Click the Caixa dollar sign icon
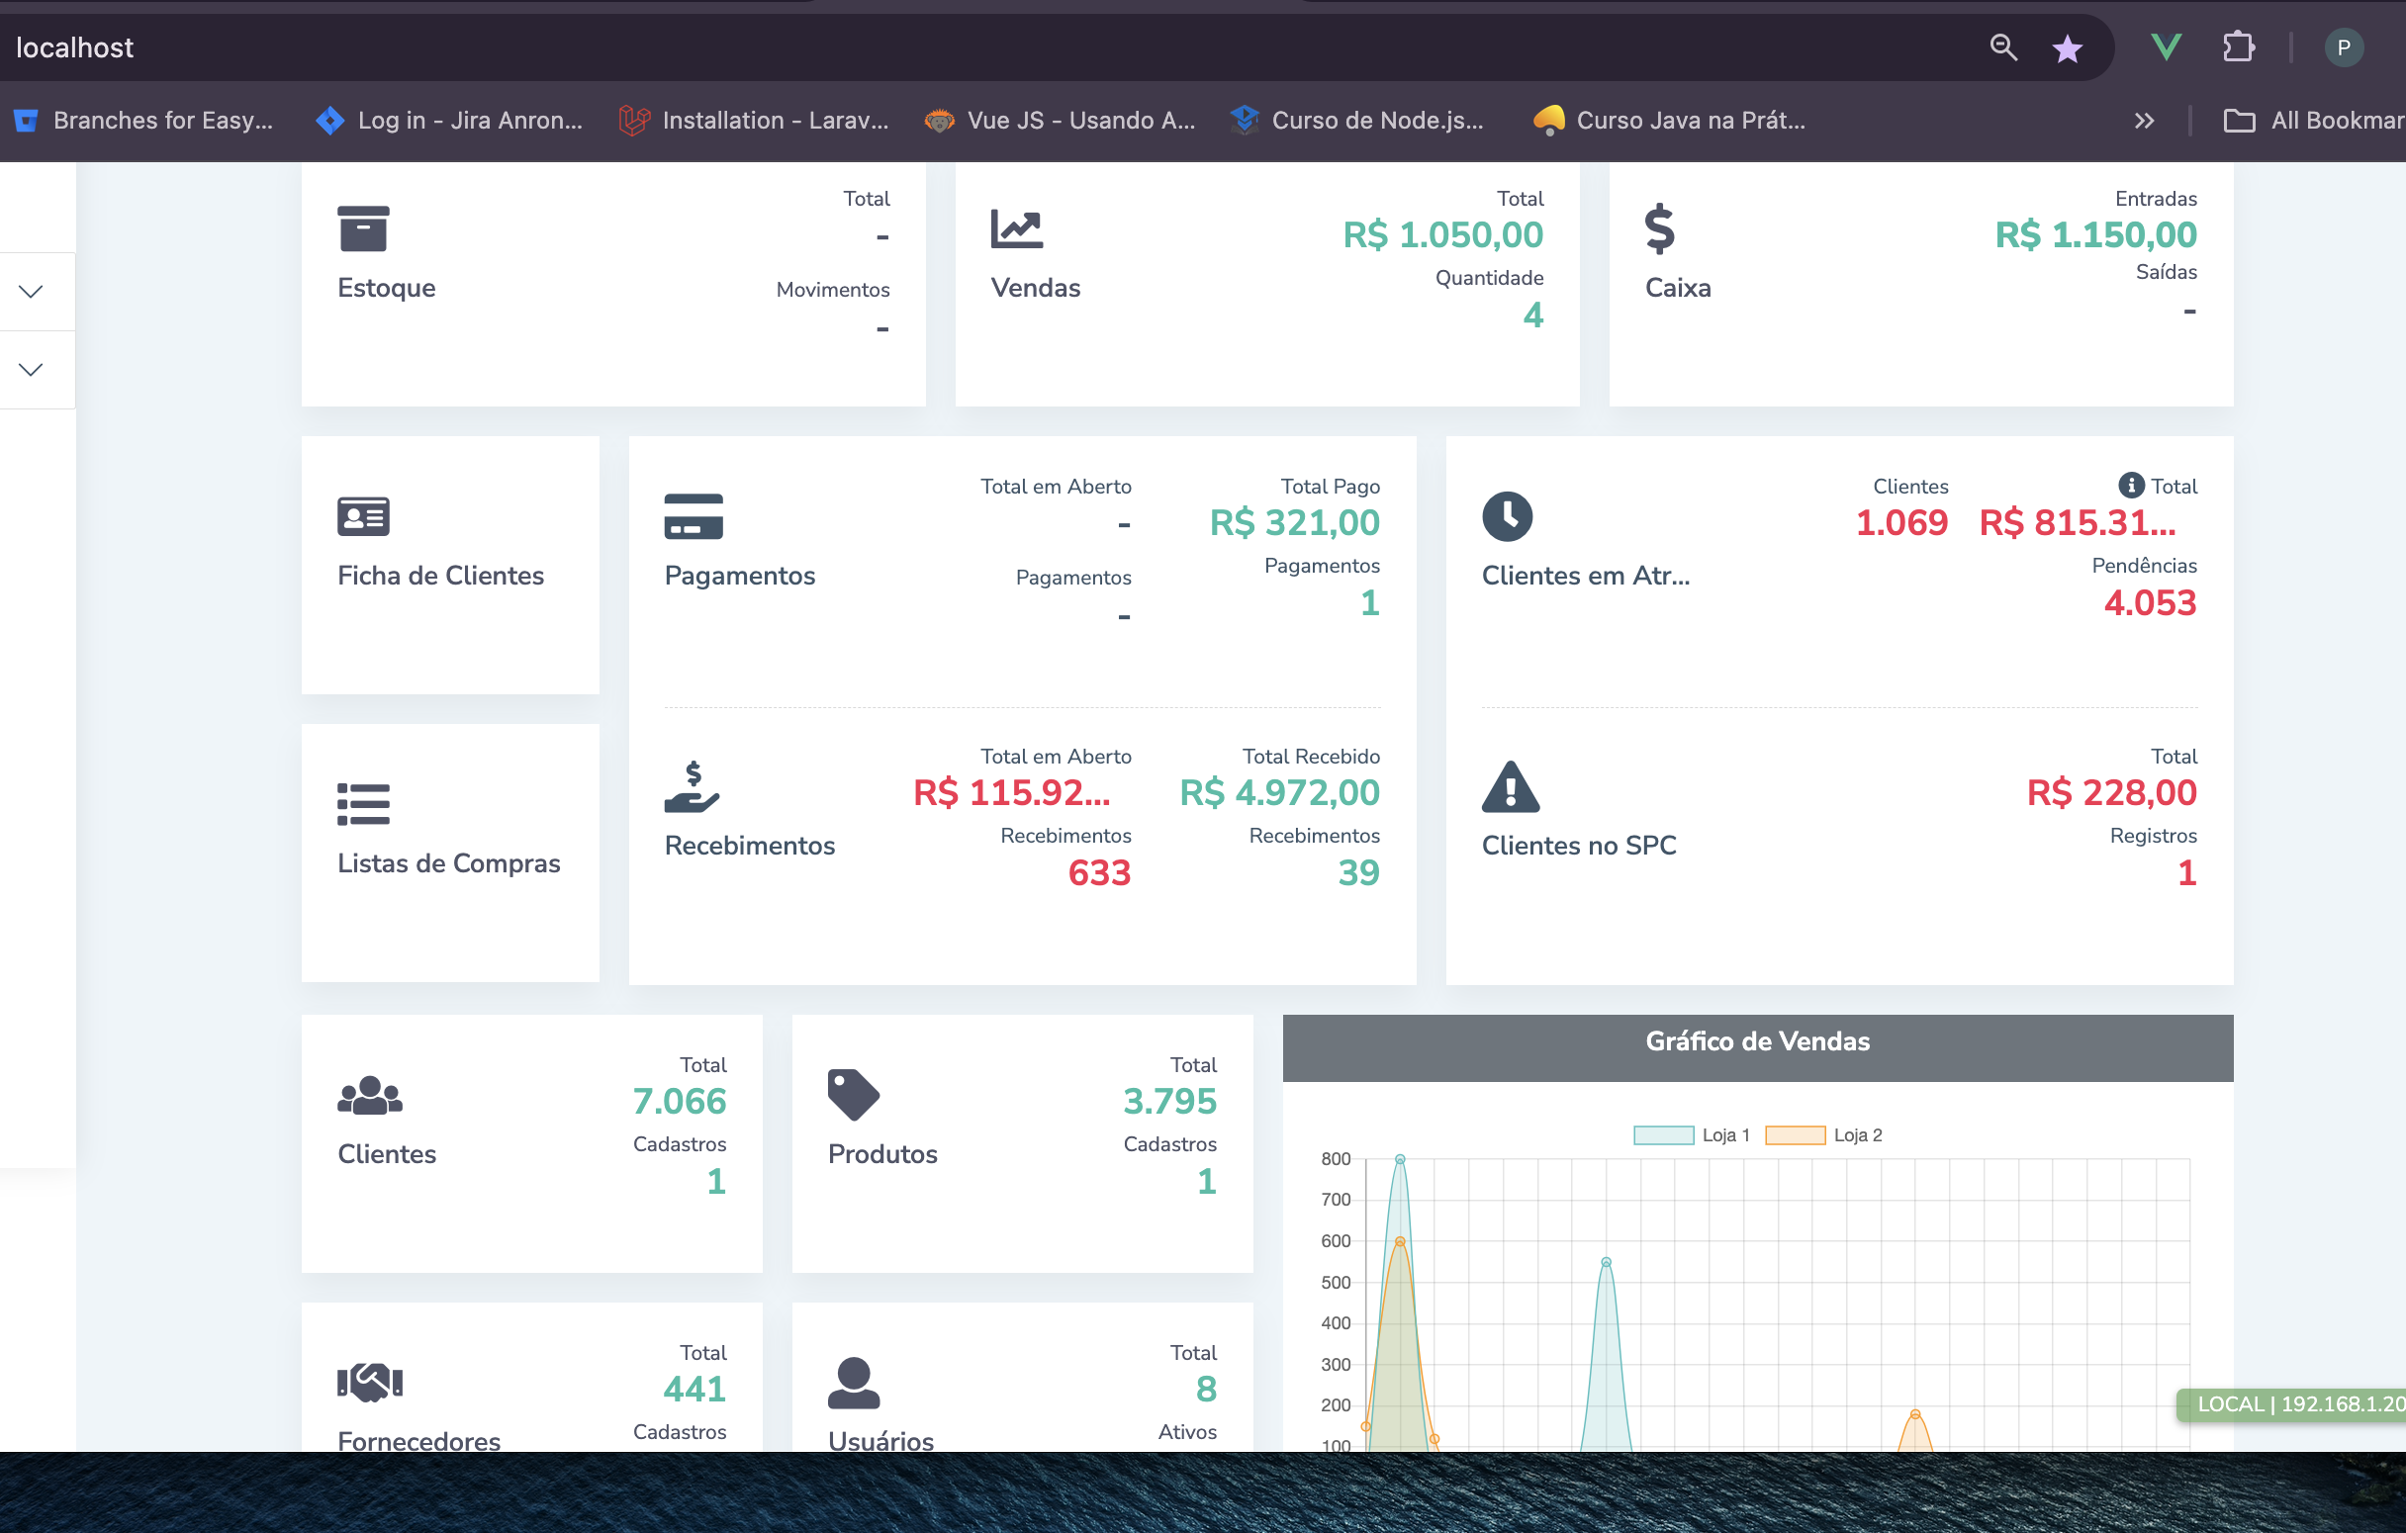The width and height of the screenshot is (2406, 1533). [1659, 228]
